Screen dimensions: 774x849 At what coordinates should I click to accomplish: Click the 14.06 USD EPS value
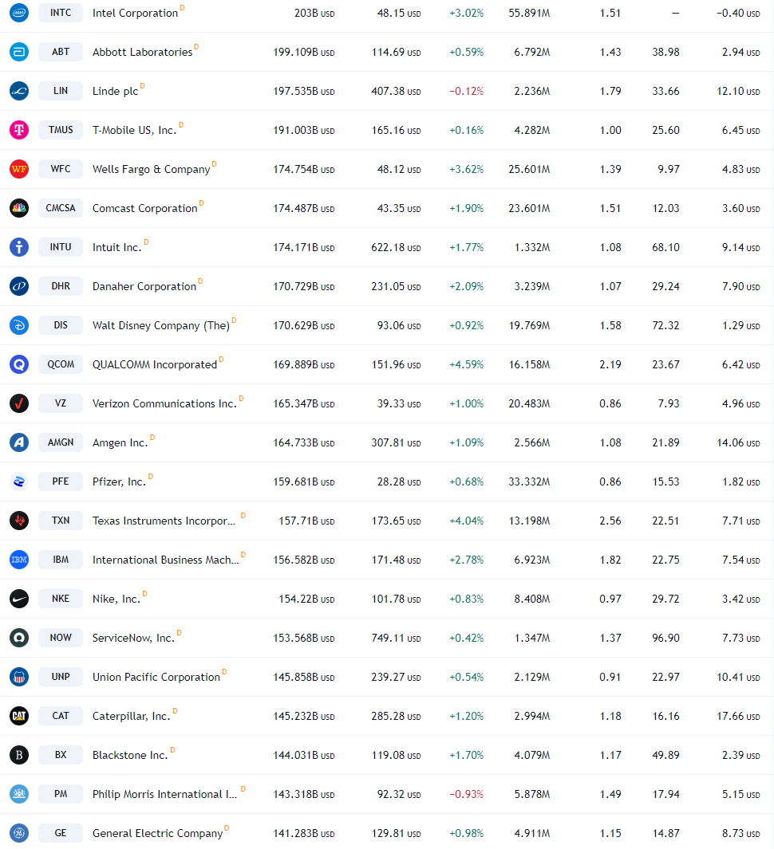point(738,442)
